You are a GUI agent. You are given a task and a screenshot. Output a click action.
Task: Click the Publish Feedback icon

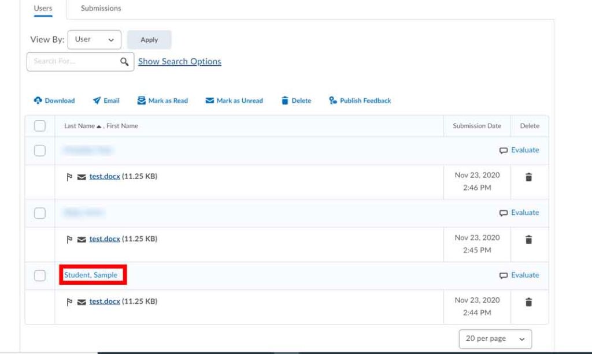[x=333, y=100]
